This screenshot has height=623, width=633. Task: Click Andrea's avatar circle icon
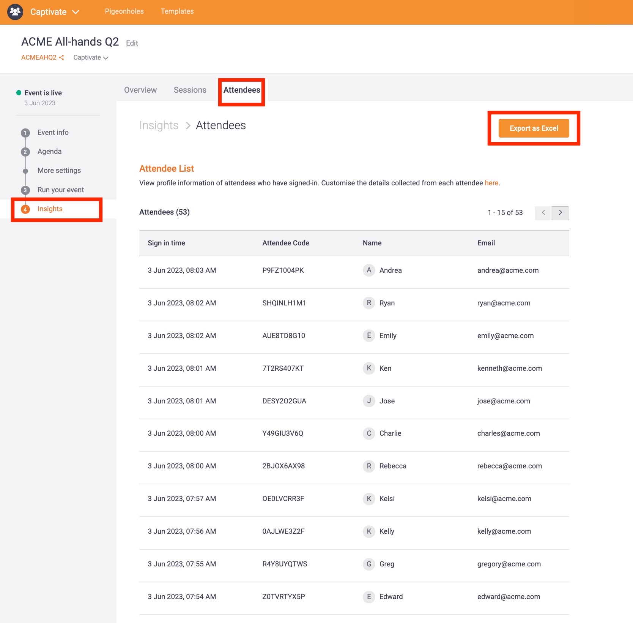pyautogui.click(x=368, y=270)
